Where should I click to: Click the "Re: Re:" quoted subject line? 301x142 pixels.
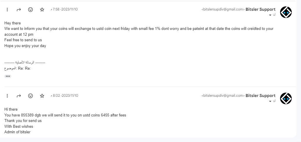point(24,69)
